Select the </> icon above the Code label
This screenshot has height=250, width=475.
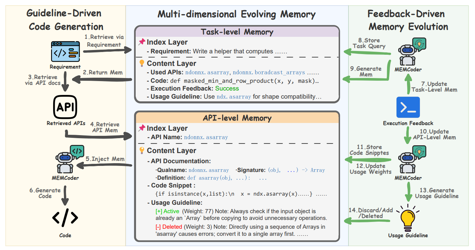[65, 218]
